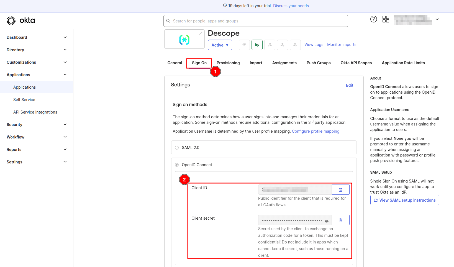This screenshot has height=267, width=454.
Task: Reveal the client secret with eye icon
Action: (x=327, y=221)
